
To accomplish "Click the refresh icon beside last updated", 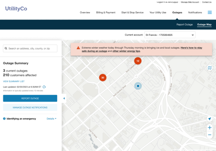I will (44, 87).
